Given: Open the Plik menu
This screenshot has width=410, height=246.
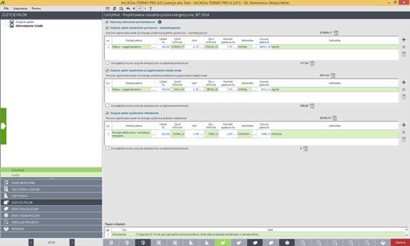Looking at the screenshot, I should (x=6, y=9).
